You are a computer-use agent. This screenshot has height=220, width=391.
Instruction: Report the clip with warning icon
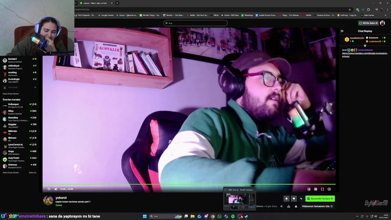[296, 206]
